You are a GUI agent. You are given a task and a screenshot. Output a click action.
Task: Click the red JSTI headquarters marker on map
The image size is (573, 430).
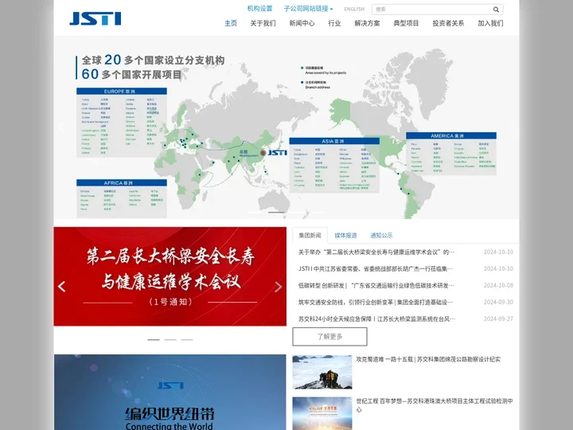pos(263,152)
